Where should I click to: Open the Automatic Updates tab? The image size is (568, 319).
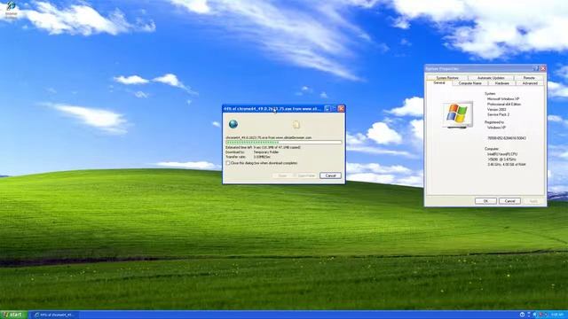point(491,78)
